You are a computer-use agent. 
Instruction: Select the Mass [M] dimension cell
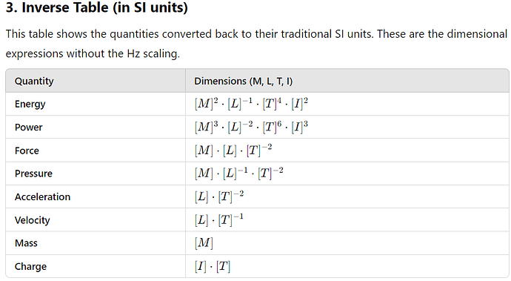(204, 243)
